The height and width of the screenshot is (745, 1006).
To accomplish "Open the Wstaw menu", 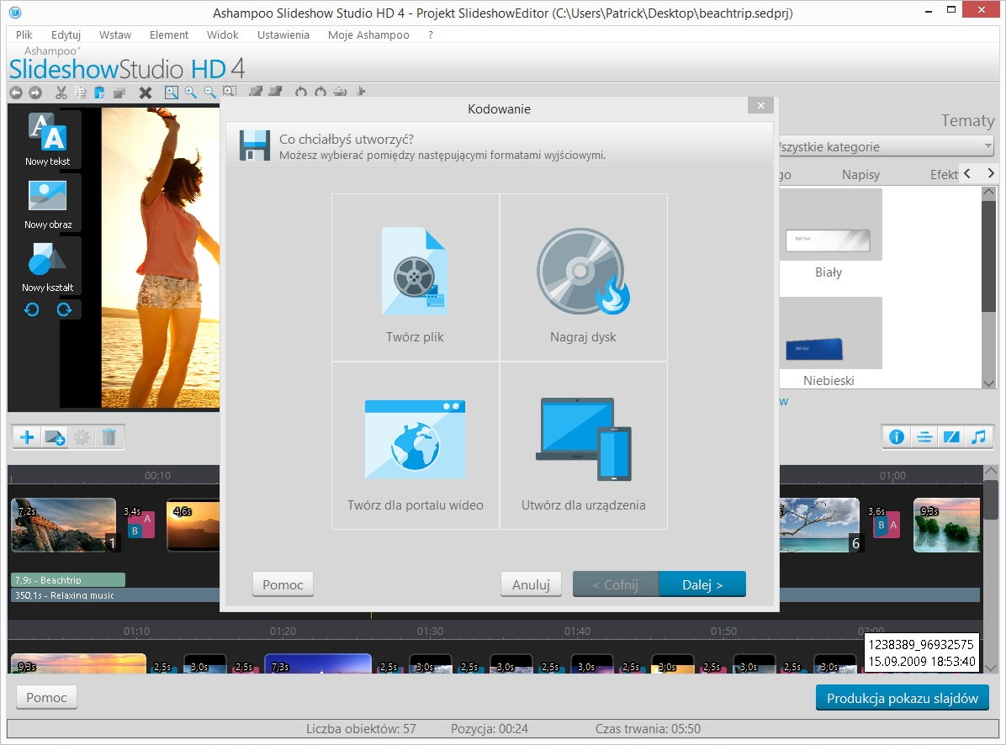I will coord(114,35).
